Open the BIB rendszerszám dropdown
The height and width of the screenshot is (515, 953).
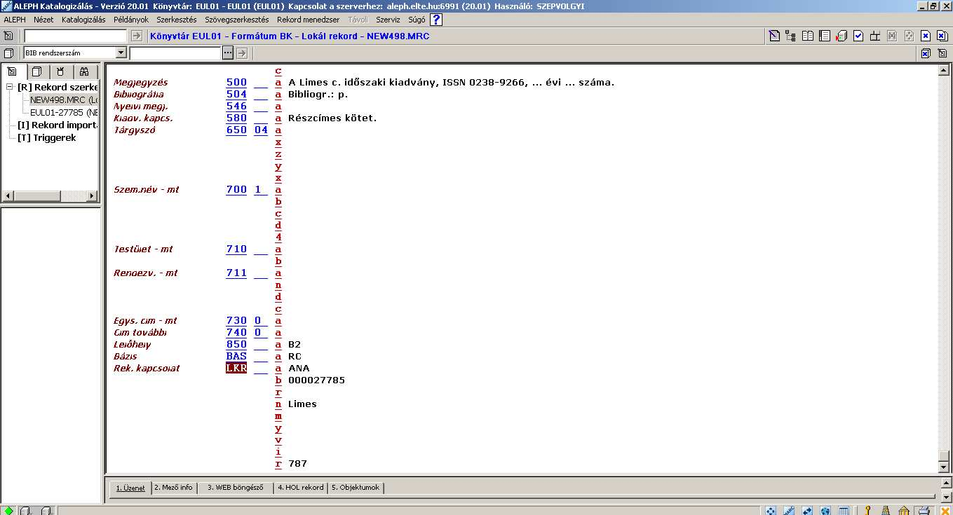[x=121, y=53]
